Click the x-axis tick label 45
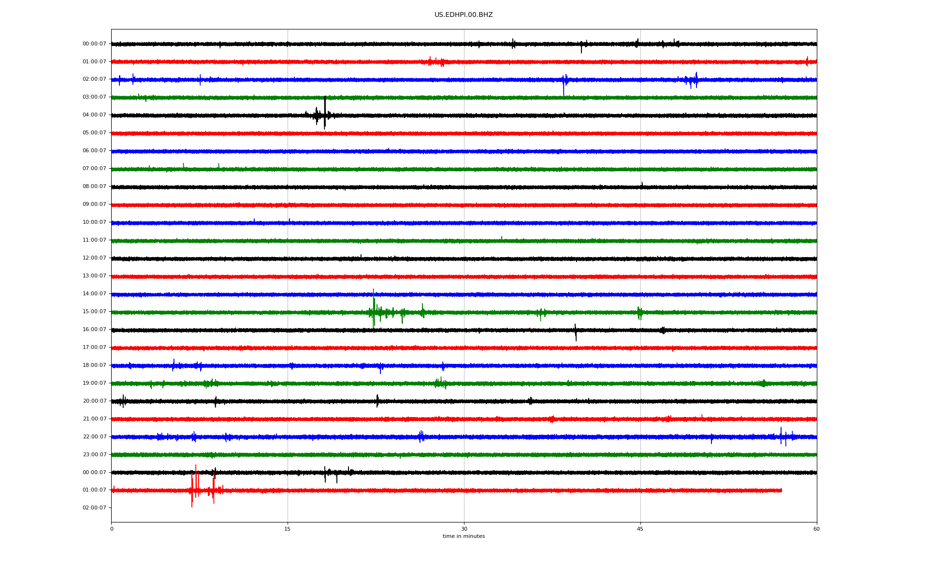This screenshot has width=928, height=580. click(640, 529)
